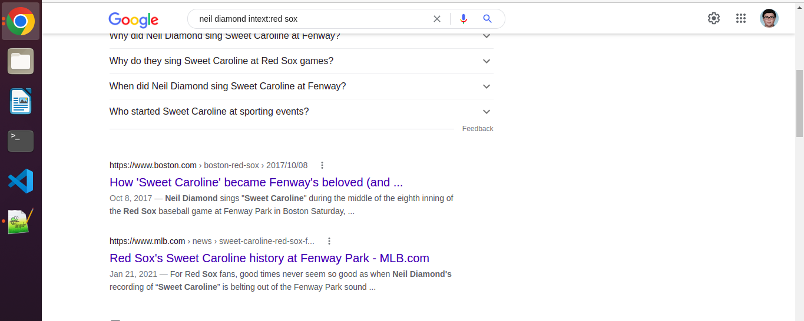Viewport: 804px width, 321px height.
Task: Open more options for mlb.com result
Action: click(x=329, y=241)
